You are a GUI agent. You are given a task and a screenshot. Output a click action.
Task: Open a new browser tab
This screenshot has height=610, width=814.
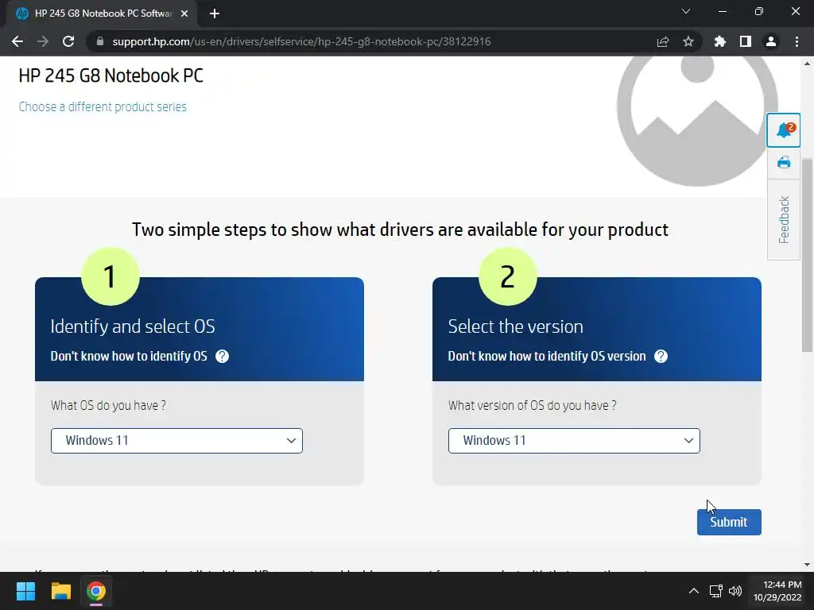[215, 14]
